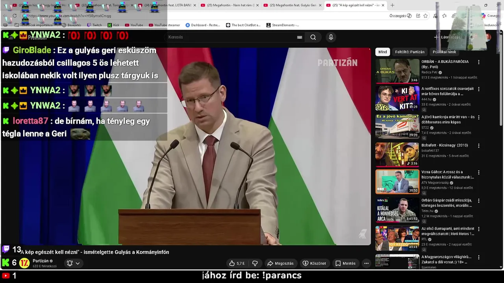Click Radics Peti channel name
The height and width of the screenshot is (283, 504).
point(429,72)
